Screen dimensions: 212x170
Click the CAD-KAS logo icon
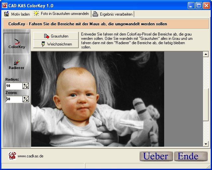click(x=12, y=156)
